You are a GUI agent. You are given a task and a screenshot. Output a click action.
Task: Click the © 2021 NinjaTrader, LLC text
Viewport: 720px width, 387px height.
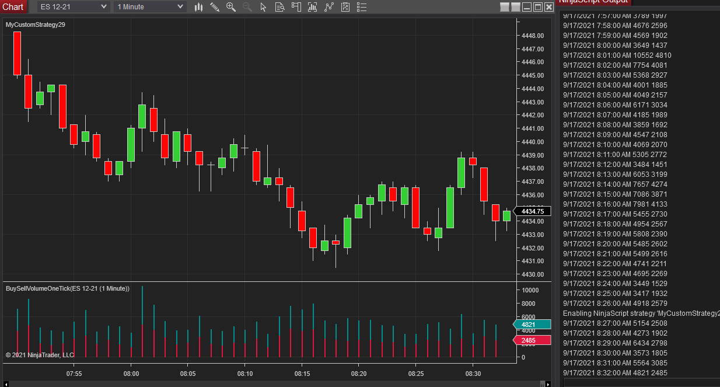40,355
